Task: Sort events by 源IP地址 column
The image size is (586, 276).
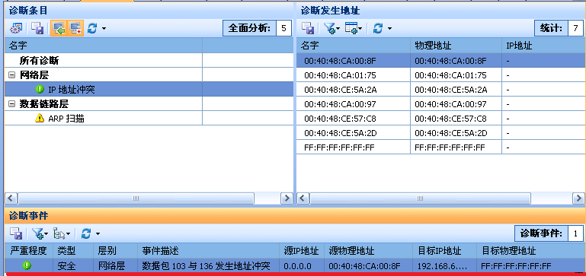Action: click(302, 251)
